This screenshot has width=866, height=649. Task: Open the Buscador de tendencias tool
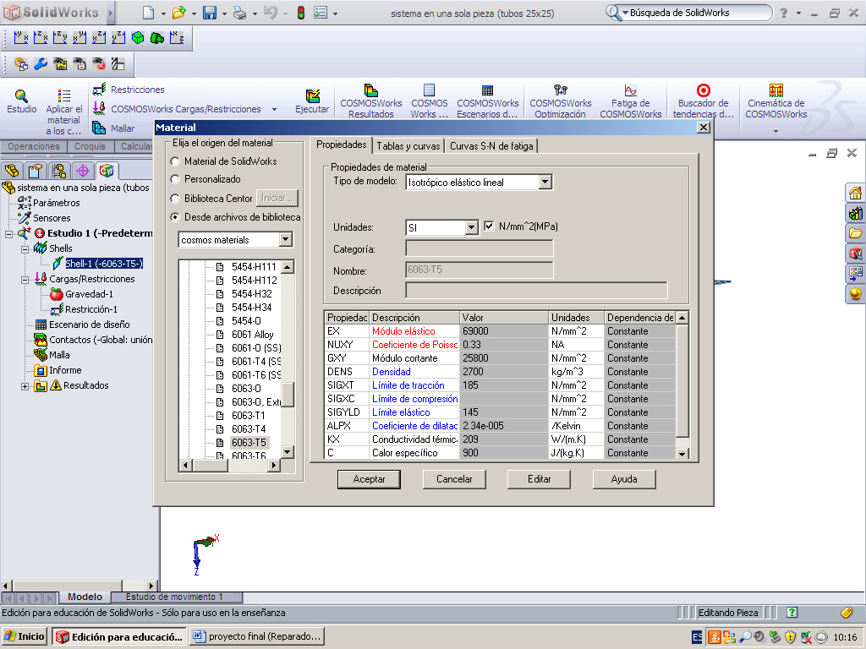click(703, 90)
